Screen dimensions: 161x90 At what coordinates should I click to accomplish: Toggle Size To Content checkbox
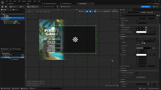coord(137,21)
